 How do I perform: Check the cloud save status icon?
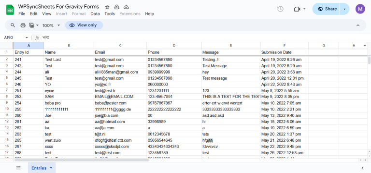[x=127, y=7]
